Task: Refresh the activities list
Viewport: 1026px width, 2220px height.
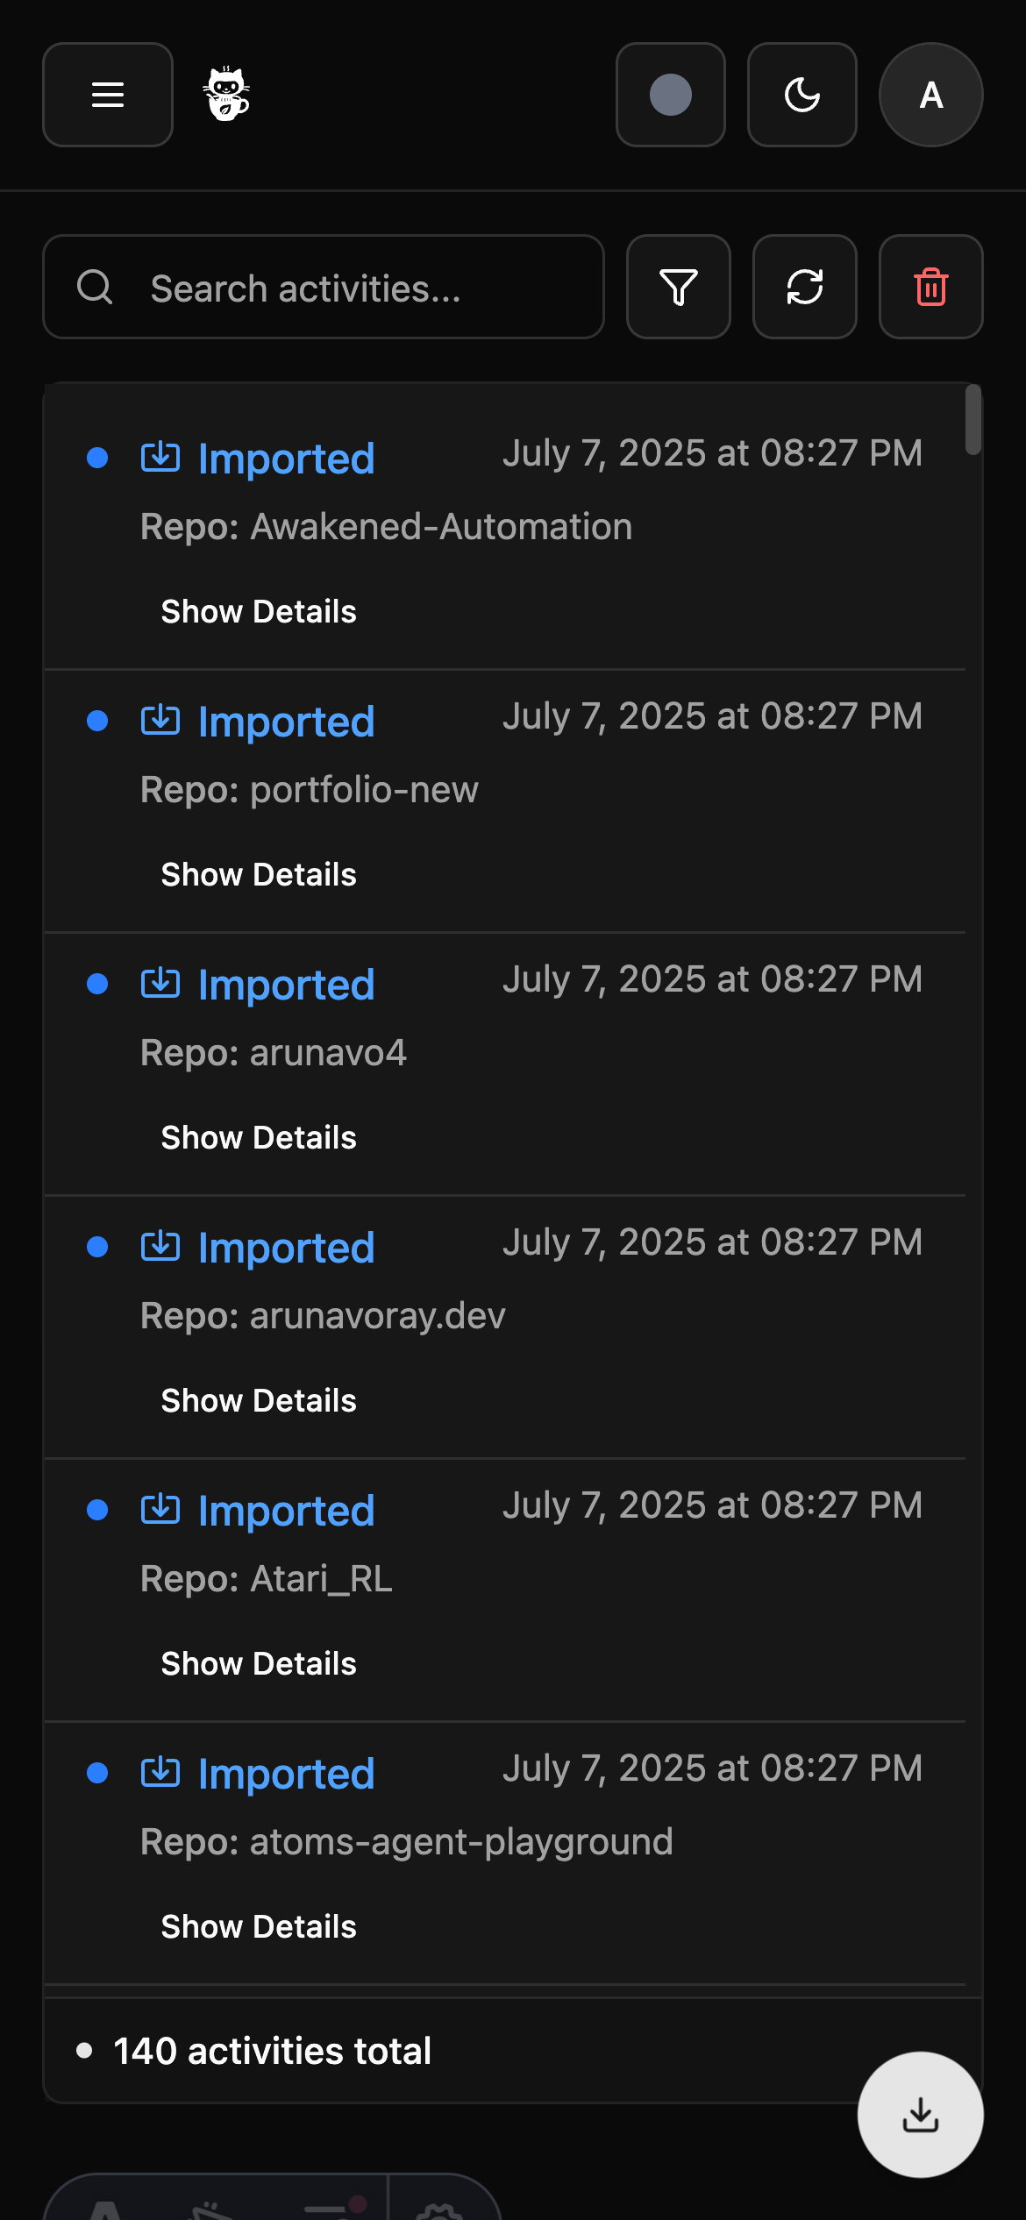Action: click(x=805, y=288)
